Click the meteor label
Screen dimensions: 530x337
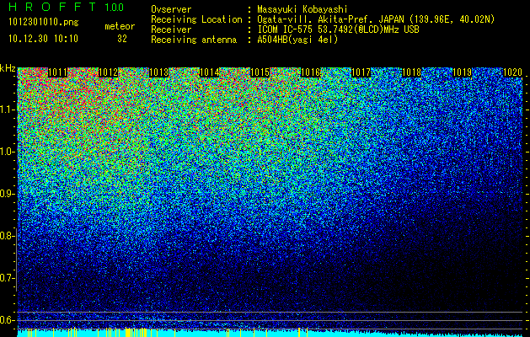pyautogui.click(x=120, y=26)
